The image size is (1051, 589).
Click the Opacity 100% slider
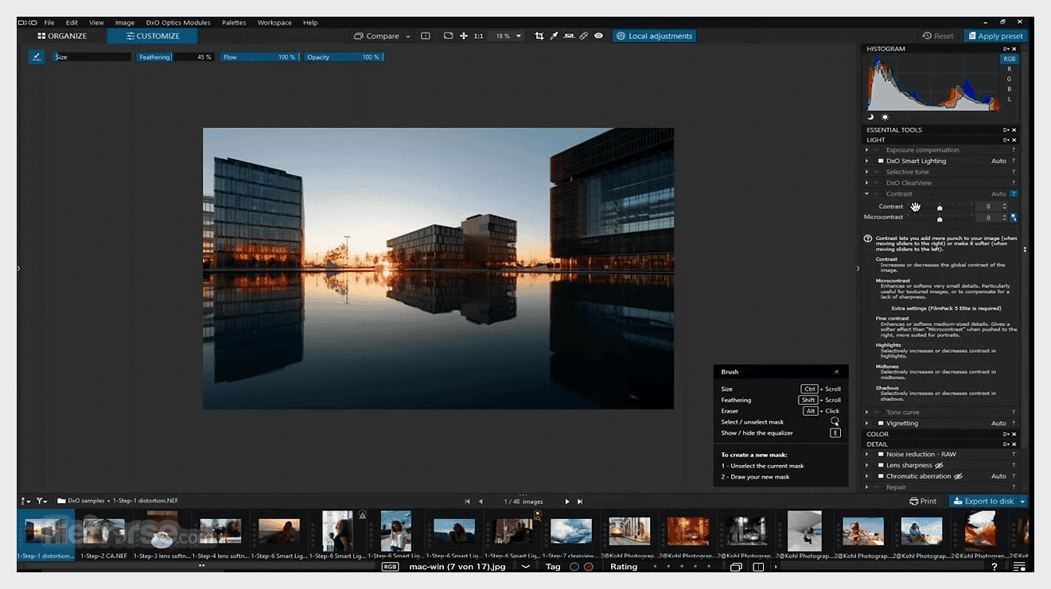click(x=344, y=57)
